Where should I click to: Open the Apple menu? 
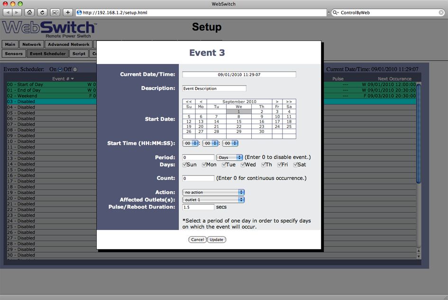5,4
